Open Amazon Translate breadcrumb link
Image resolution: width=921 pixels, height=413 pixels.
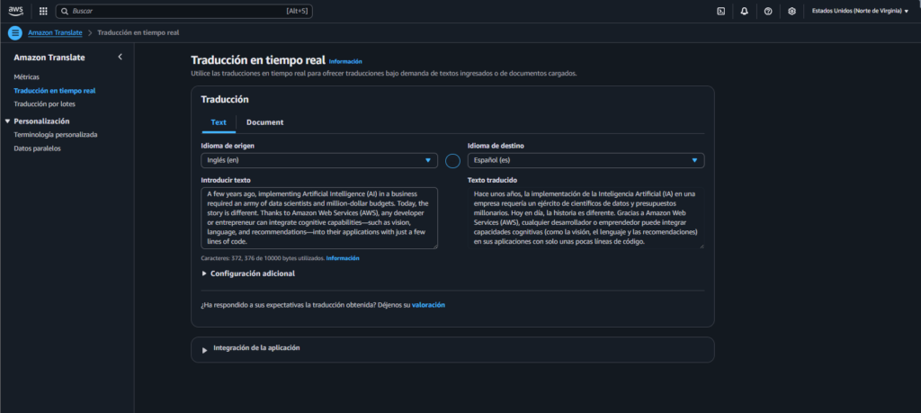[55, 32]
